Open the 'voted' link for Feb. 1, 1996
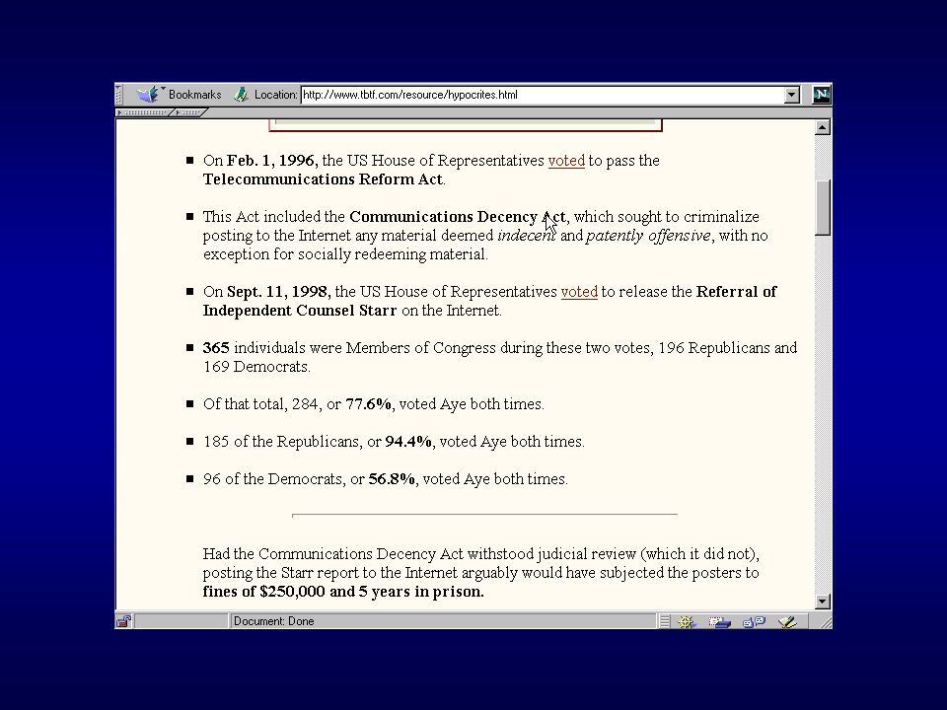The width and height of the screenshot is (947, 710). tap(566, 161)
